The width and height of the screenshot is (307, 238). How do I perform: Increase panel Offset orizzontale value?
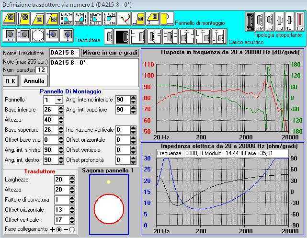(133, 138)
